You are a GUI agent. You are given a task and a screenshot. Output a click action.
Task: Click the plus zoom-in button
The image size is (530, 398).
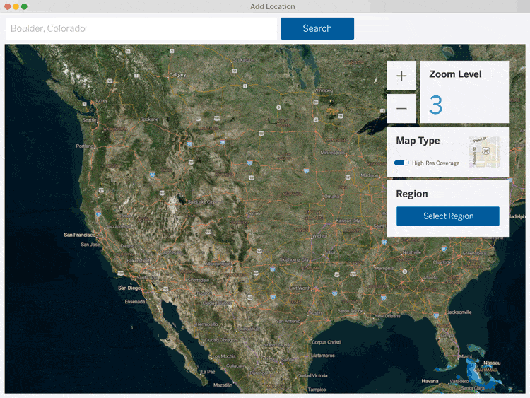coord(401,76)
